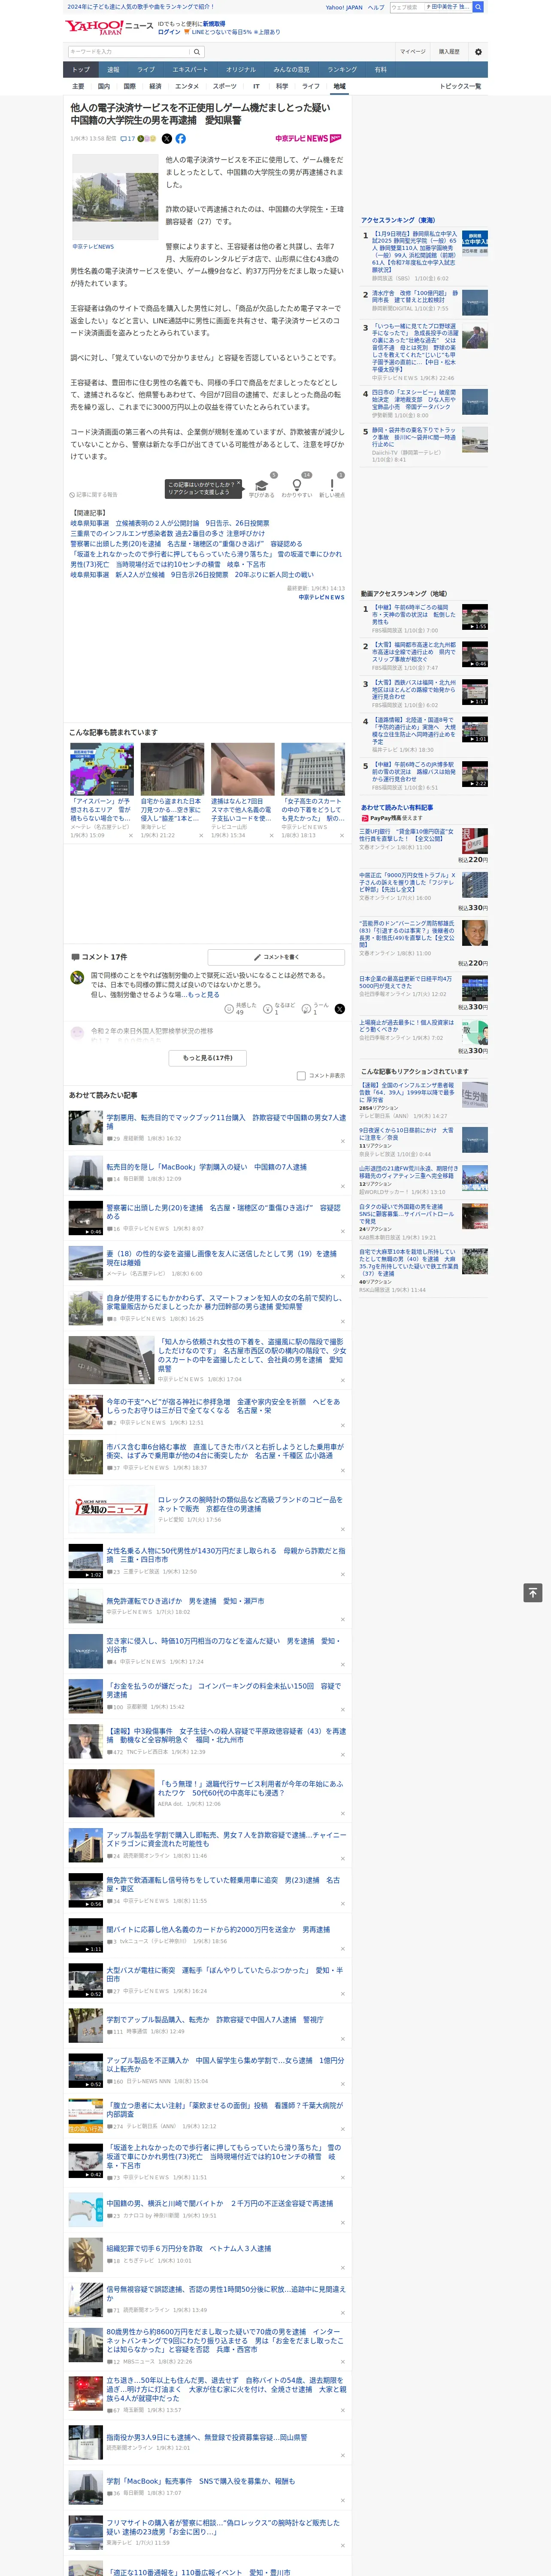Switch to the ライブ tab in the dark navigation bar
Viewport: 551px width, 2576px height.
point(146,70)
